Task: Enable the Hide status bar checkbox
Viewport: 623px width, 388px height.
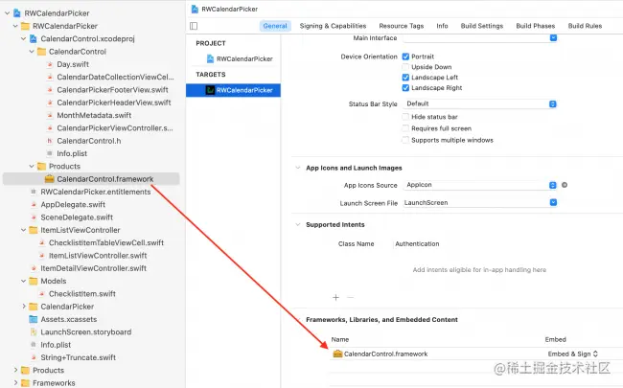Action: click(405, 117)
